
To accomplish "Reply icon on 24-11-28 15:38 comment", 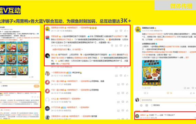I will tap(121, 31).
